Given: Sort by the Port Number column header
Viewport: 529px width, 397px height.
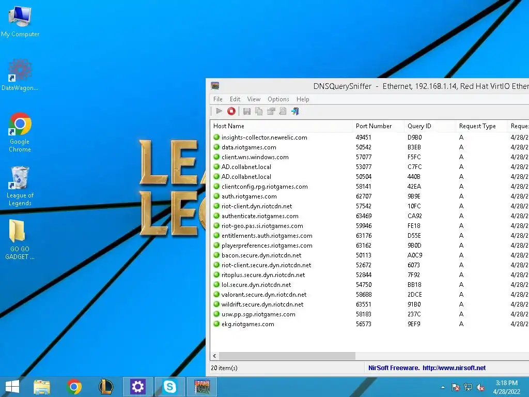Looking at the screenshot, I should 378,126.
